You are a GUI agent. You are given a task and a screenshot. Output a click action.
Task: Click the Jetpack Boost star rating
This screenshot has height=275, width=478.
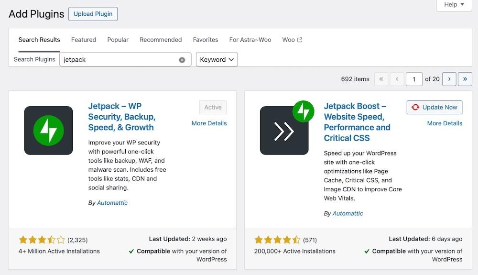(277, 240)
